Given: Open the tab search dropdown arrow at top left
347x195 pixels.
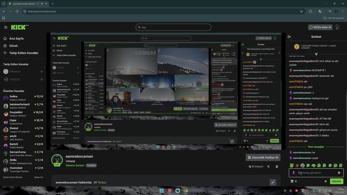Looking at the screenshot, I should (3, 4).
